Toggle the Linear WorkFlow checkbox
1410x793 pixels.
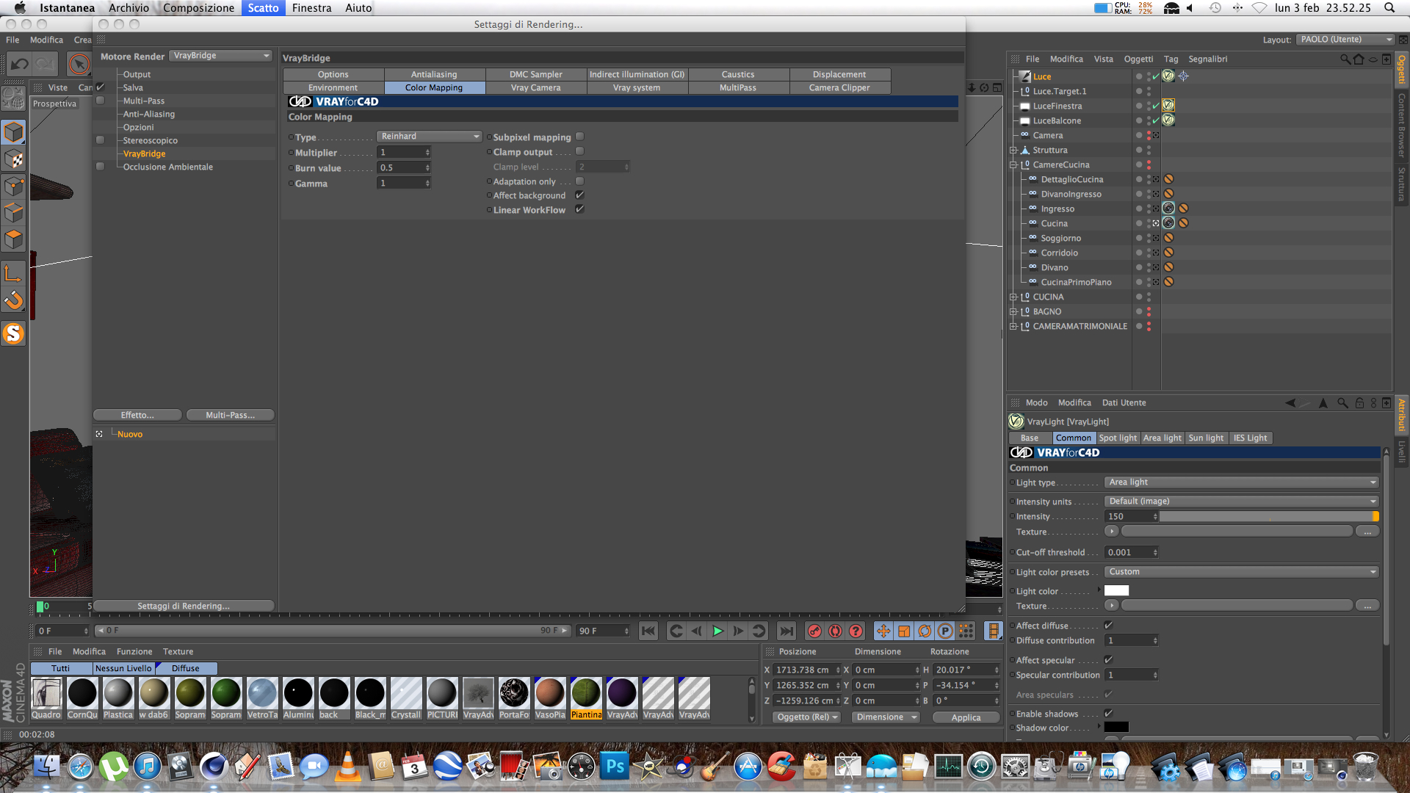pos(579,209)
